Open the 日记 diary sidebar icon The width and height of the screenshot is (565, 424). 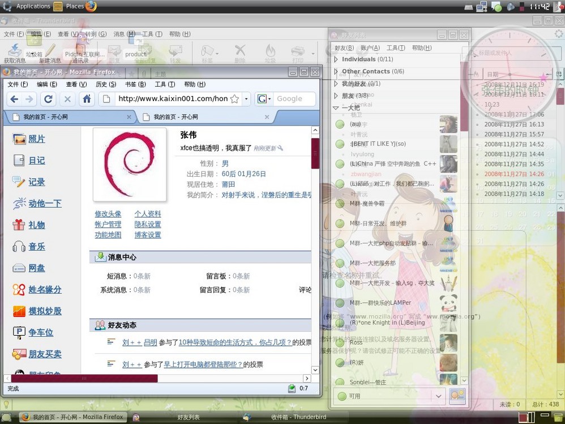(19, 160)
